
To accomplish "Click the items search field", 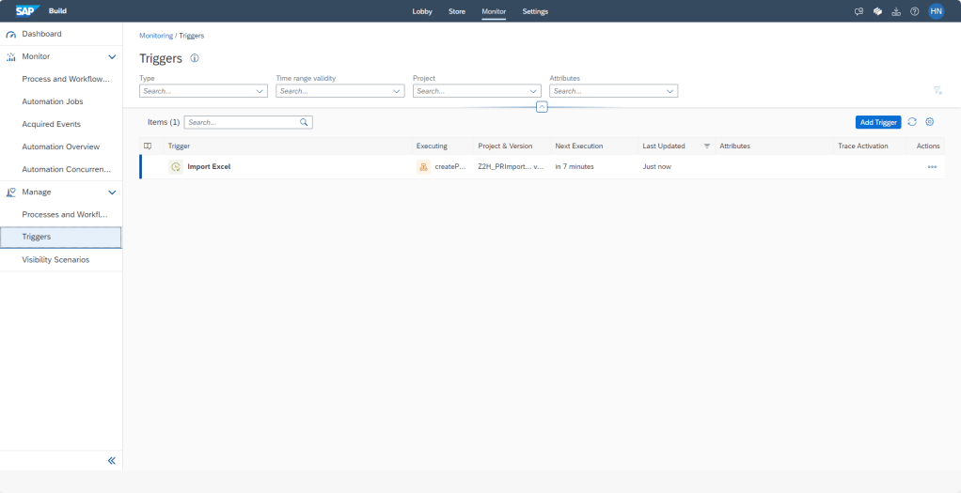I will coord(242,122).
